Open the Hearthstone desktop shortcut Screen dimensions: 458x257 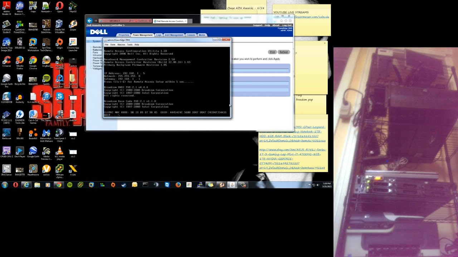click(x=33, y=170)
